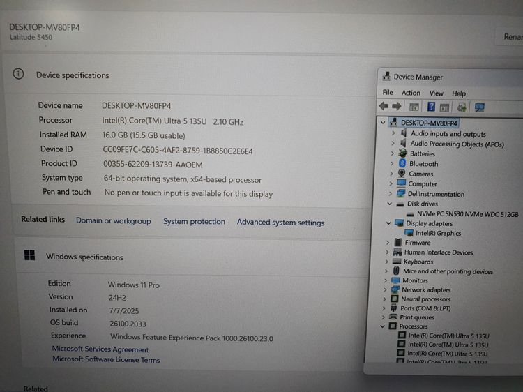Click the Show/Hide Console Tree toolbar icon
The width and height of the screenshot is (523, 392).
[414, 107]
